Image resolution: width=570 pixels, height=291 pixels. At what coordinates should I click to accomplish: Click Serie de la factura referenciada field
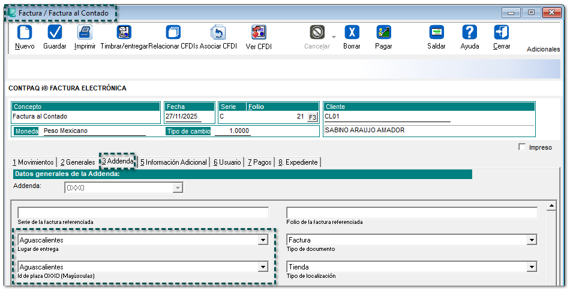tap(143, 213)
